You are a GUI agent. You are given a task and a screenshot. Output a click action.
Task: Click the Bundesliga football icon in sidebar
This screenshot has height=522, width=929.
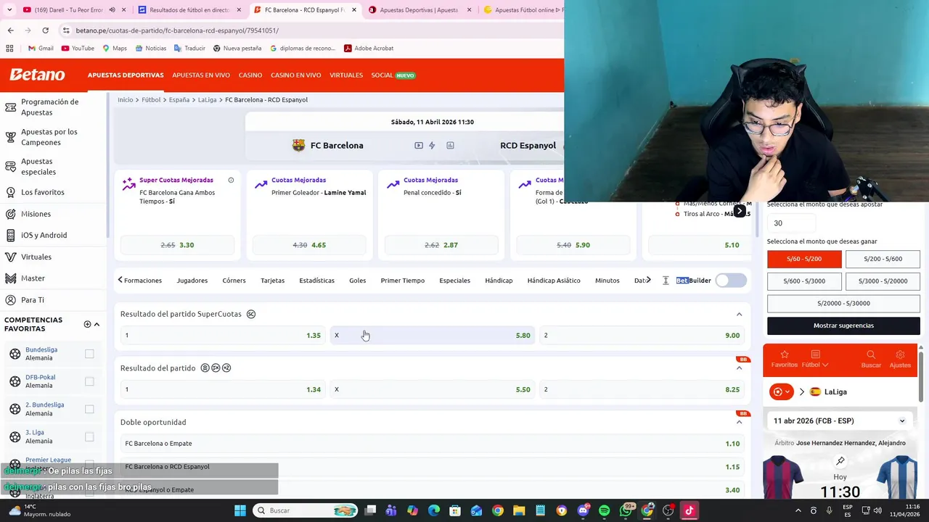pos(15,354)
